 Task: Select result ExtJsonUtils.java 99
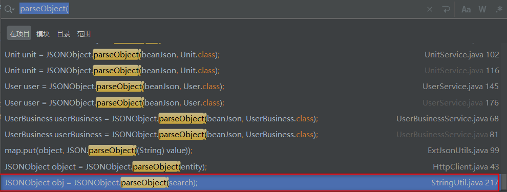click(251, 151)
